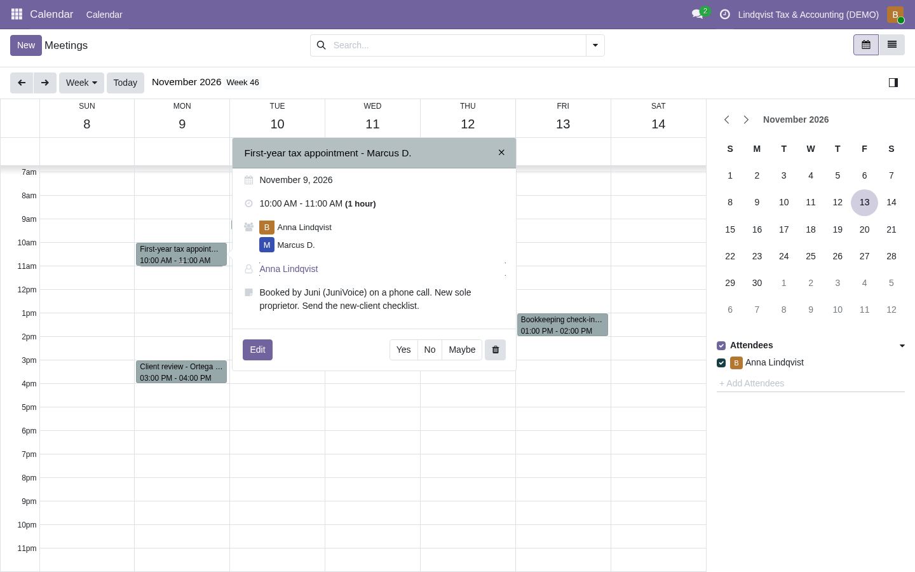This screenshot has width=915, height=572.
Task: Delete the appointment with trash icon
Action: [495, 350]
